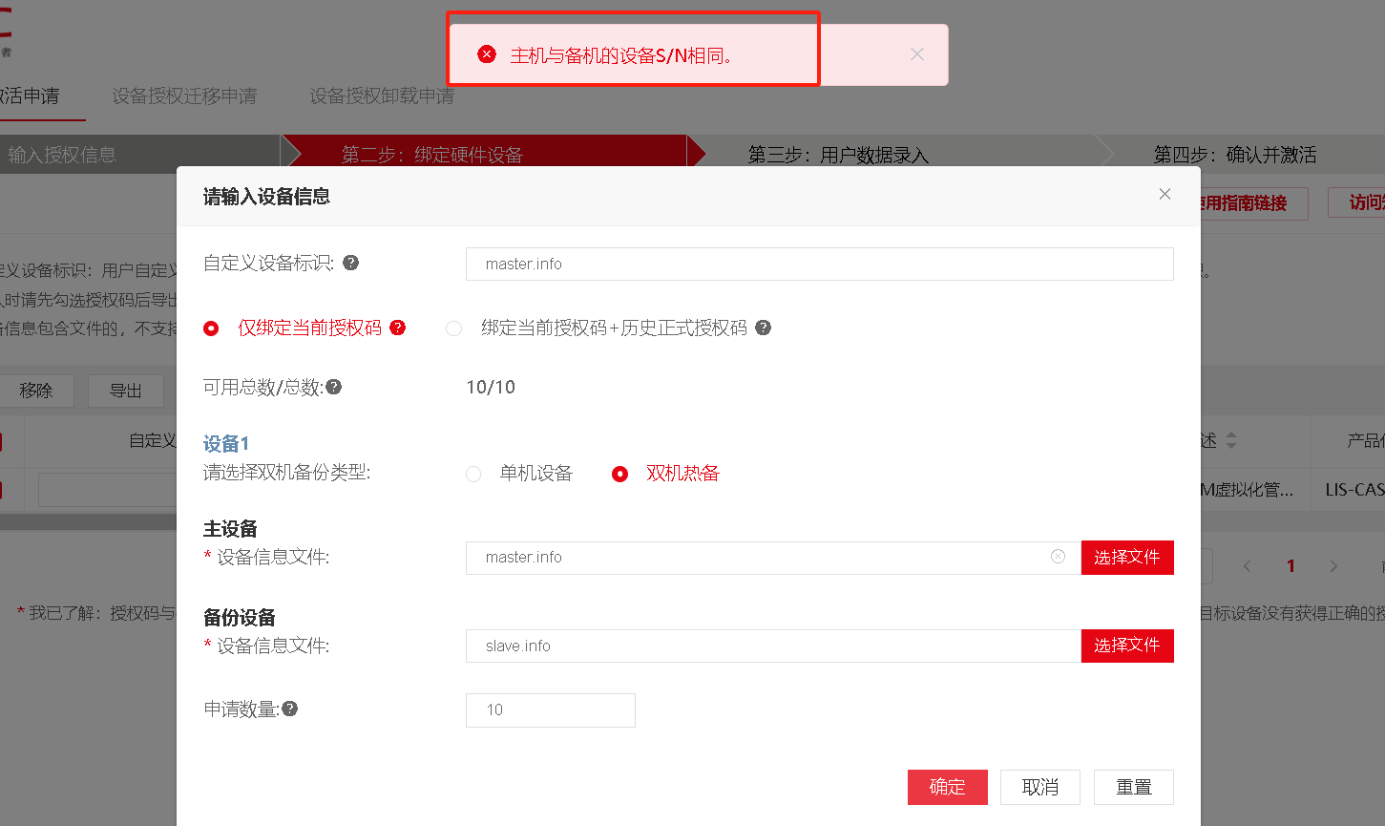The height and width of the screenshot is (826, 1385).
Task: Choose 单机设备 backup type
Action: [x=473, y=474]
